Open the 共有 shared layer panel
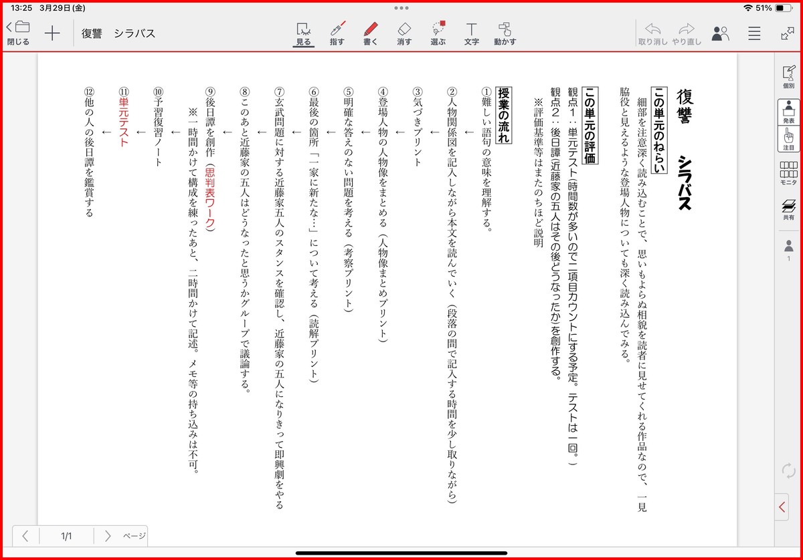803x560 pixels. pos(788,209)
